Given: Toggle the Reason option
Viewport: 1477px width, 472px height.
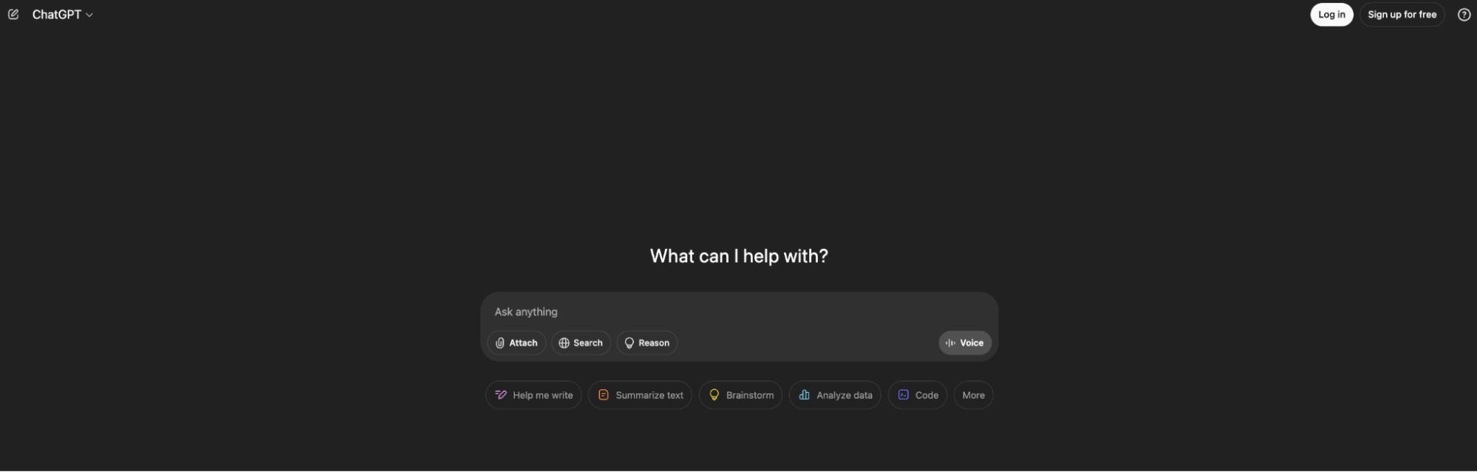Looking at the screenshot, I should coord(647,343).
